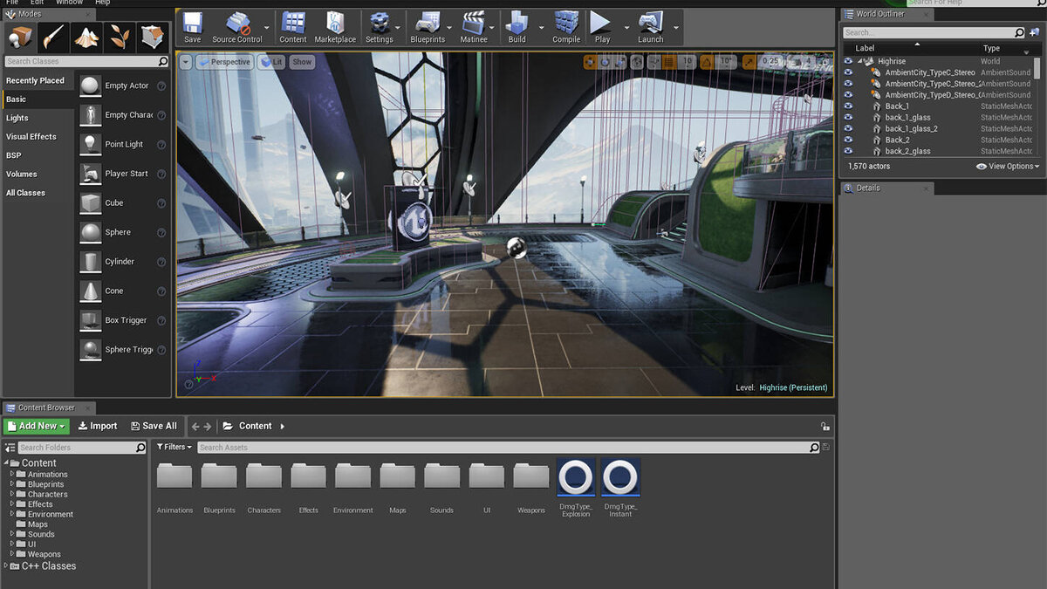Screen dimensions: 1047x589
Task: Open the Add New dropdown
Action: pyautogui.click(x=37, y=426)
